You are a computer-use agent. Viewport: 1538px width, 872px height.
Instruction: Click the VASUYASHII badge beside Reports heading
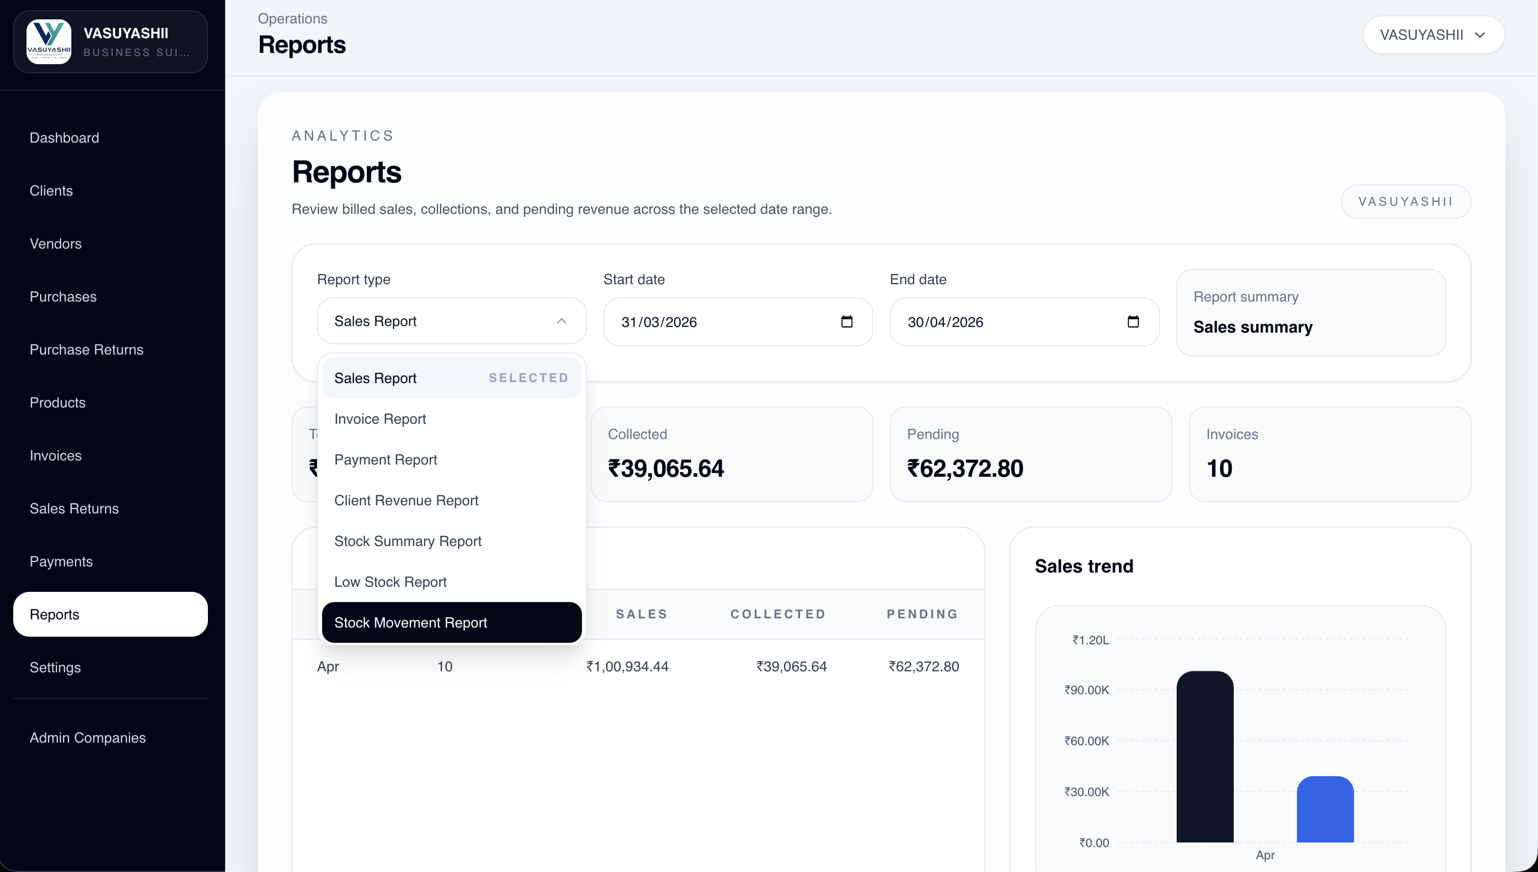[1406, 201]
